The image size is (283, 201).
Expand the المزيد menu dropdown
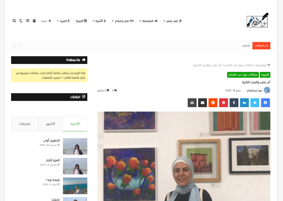[x=63, y=21]
